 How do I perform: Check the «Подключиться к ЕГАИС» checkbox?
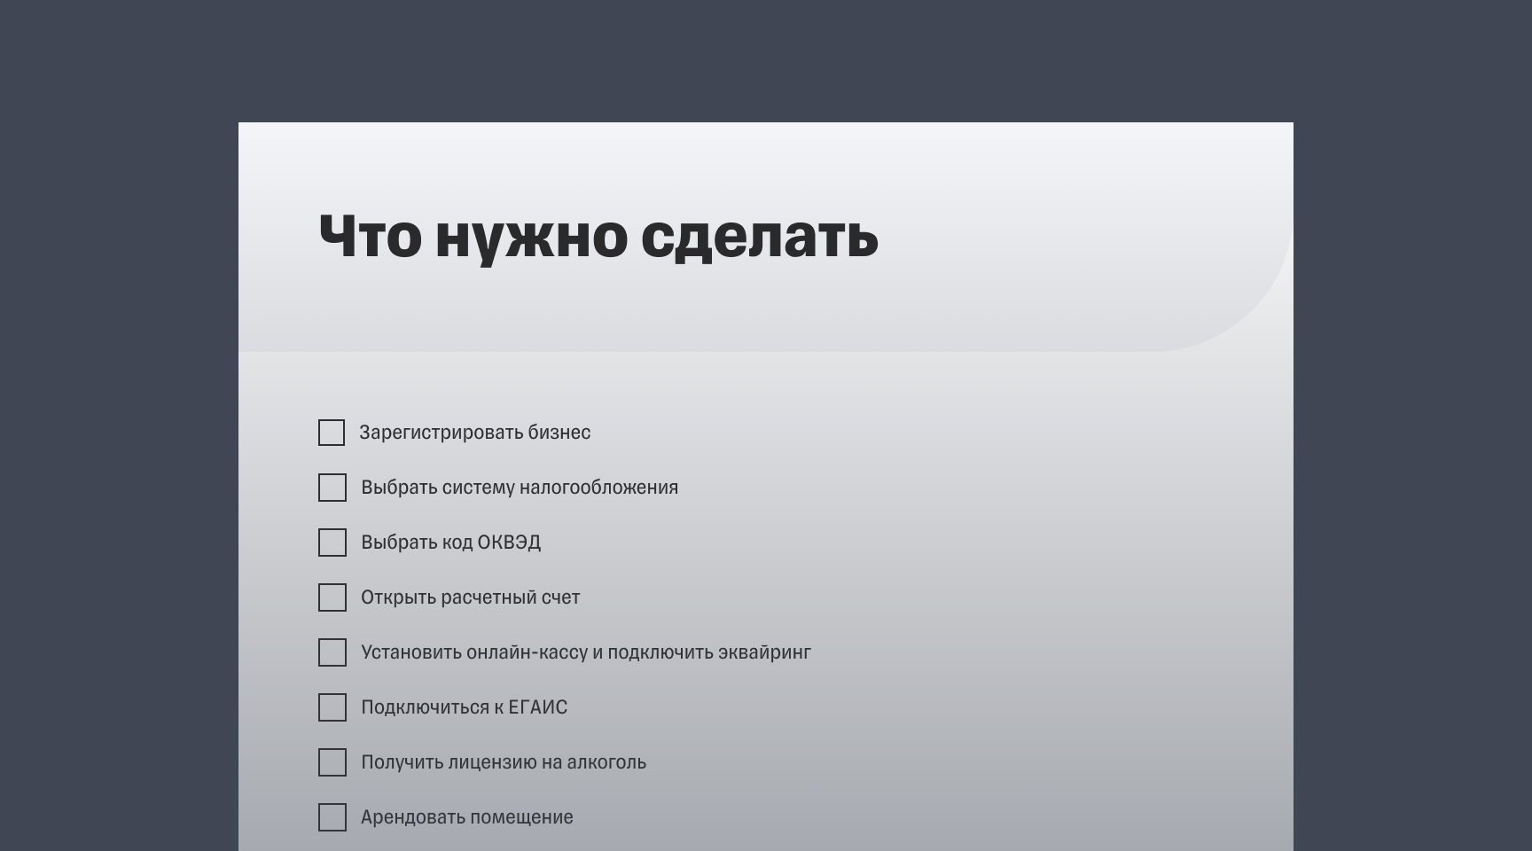332,707
